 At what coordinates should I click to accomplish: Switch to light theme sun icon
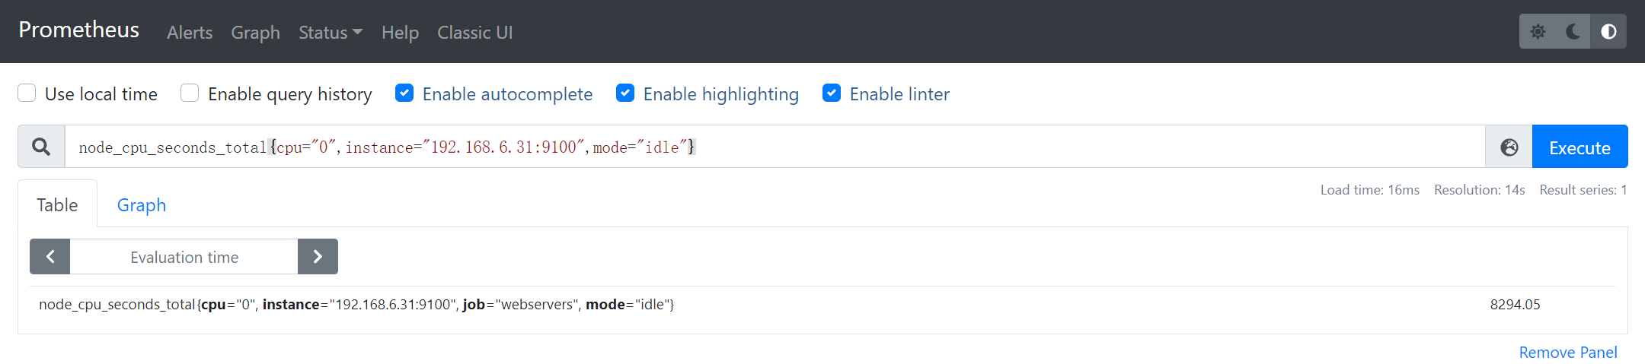(x=1538, y=31)
